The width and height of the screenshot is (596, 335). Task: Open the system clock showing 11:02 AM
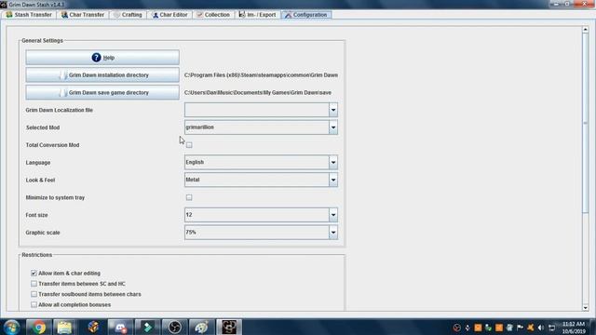click(x=574, y=328)
